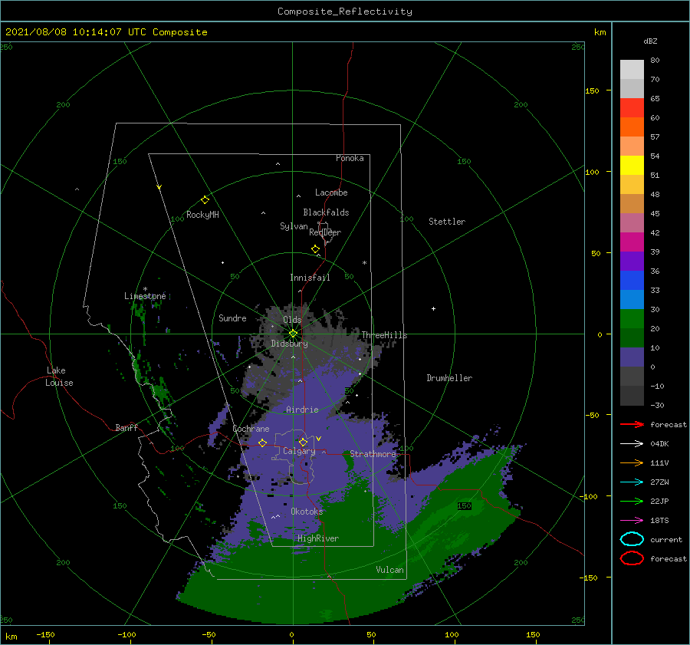690x645 pixels.
Task: Click the red forecast arrow in the legend
Action: pyautogui.click(x=632, y=424)
